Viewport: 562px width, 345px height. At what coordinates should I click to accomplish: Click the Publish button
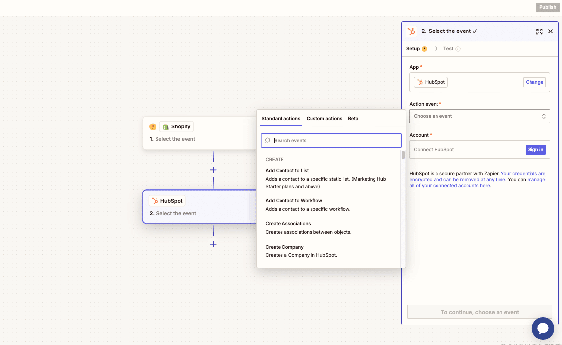point(548,7)
